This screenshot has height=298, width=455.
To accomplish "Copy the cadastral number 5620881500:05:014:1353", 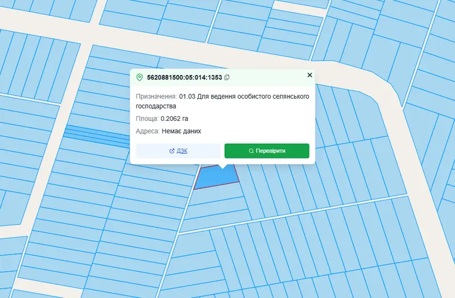I will [227, 77].
